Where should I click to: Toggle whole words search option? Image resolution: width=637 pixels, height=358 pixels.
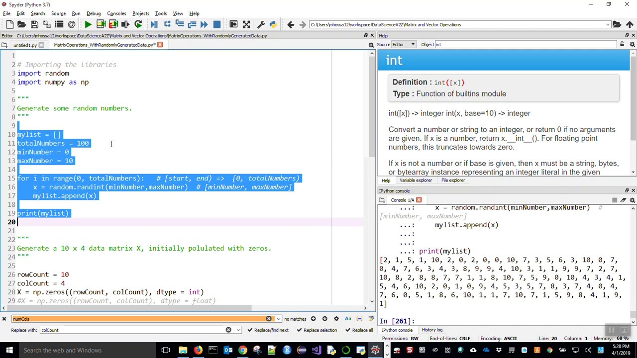point(359,319)
